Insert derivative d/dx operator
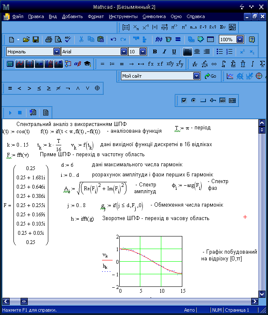The height and width of the screenshot is (315, 268). tap(194, 64)
